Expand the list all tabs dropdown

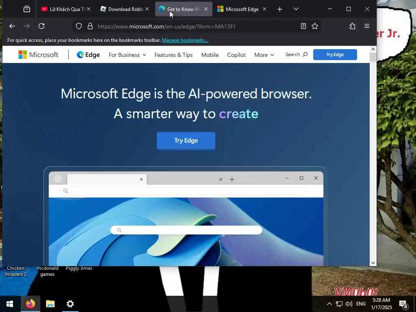coord(296,9)
